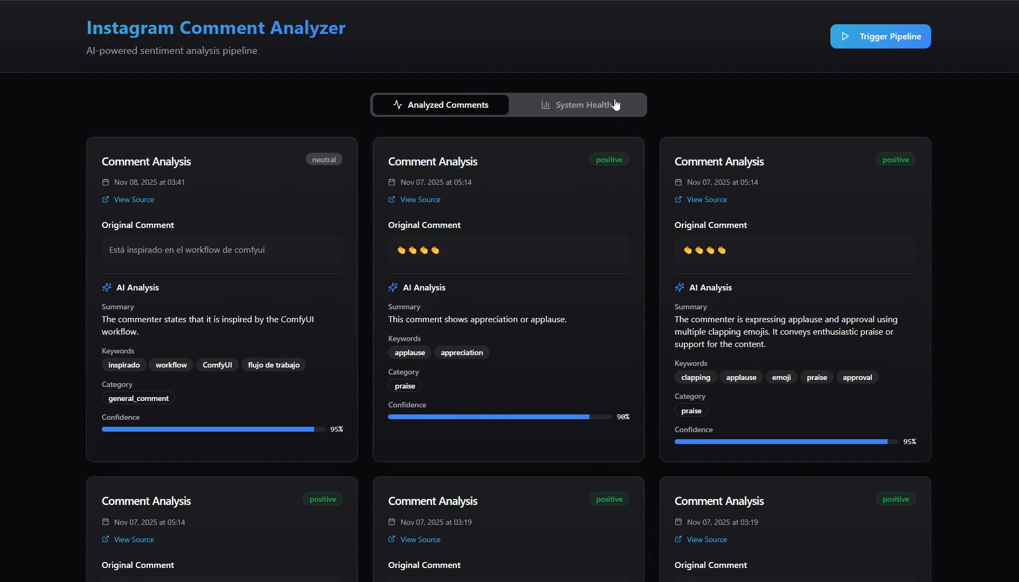Image resolution: width=1019 pixels, height=582 pixels.
Task: Click the original comment about comfyui workflow
Action: tap(221, 250)
